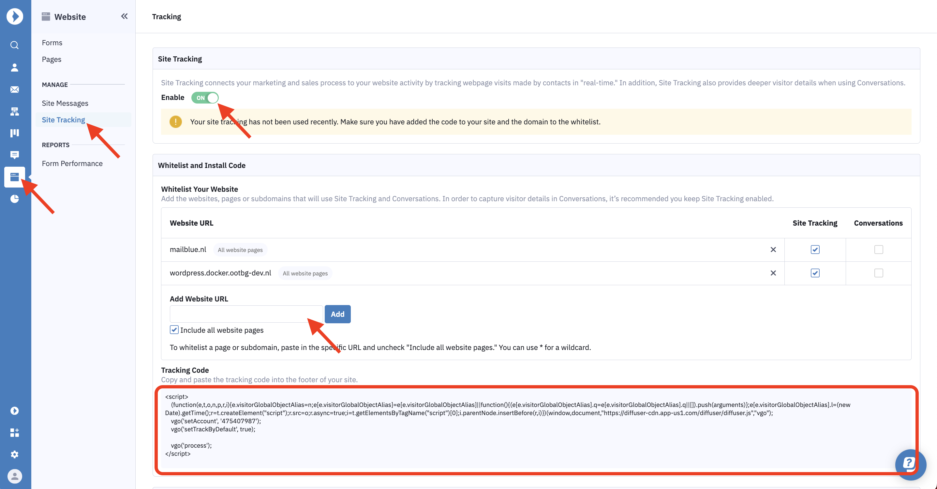The height and width of the screenshot is (489, 937).
Task: Click the Website sidebar title
Action: 70,17
